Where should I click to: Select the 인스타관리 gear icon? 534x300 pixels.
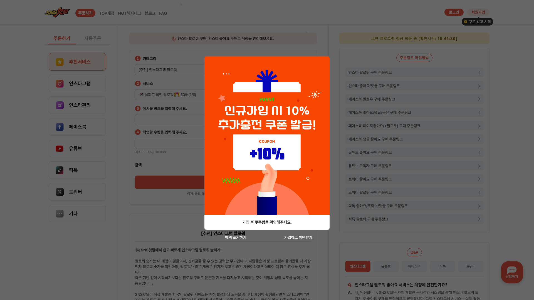(60, 105)
